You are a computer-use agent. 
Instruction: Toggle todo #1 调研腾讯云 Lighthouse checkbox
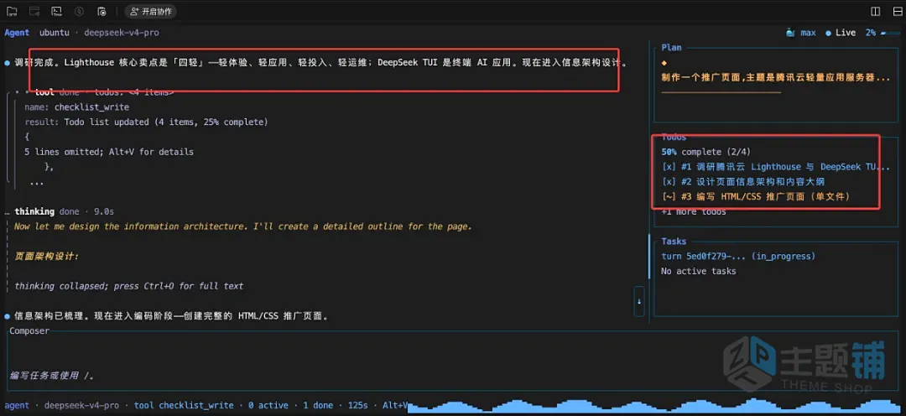(668, 167)
